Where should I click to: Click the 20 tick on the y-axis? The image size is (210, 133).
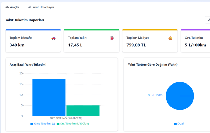(x=21, y=73)
